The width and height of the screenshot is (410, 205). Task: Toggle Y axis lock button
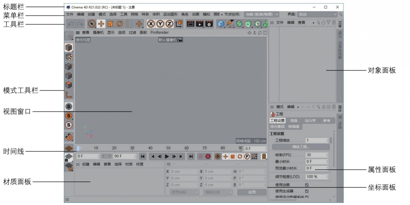point(160,24)
